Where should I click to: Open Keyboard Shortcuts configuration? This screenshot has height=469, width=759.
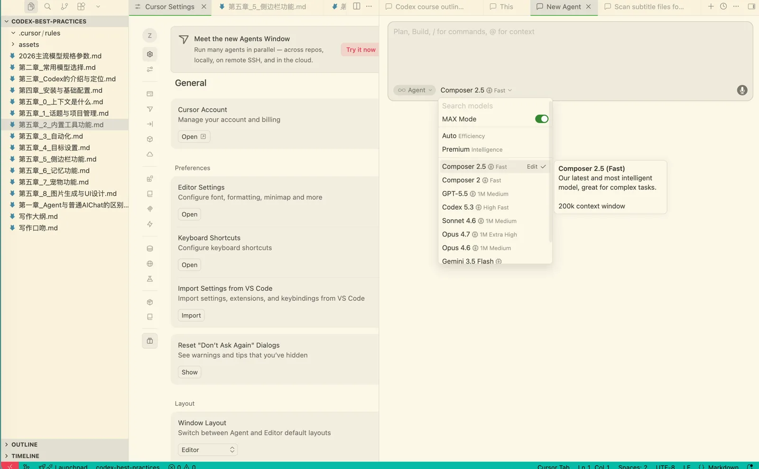point(189,265)
